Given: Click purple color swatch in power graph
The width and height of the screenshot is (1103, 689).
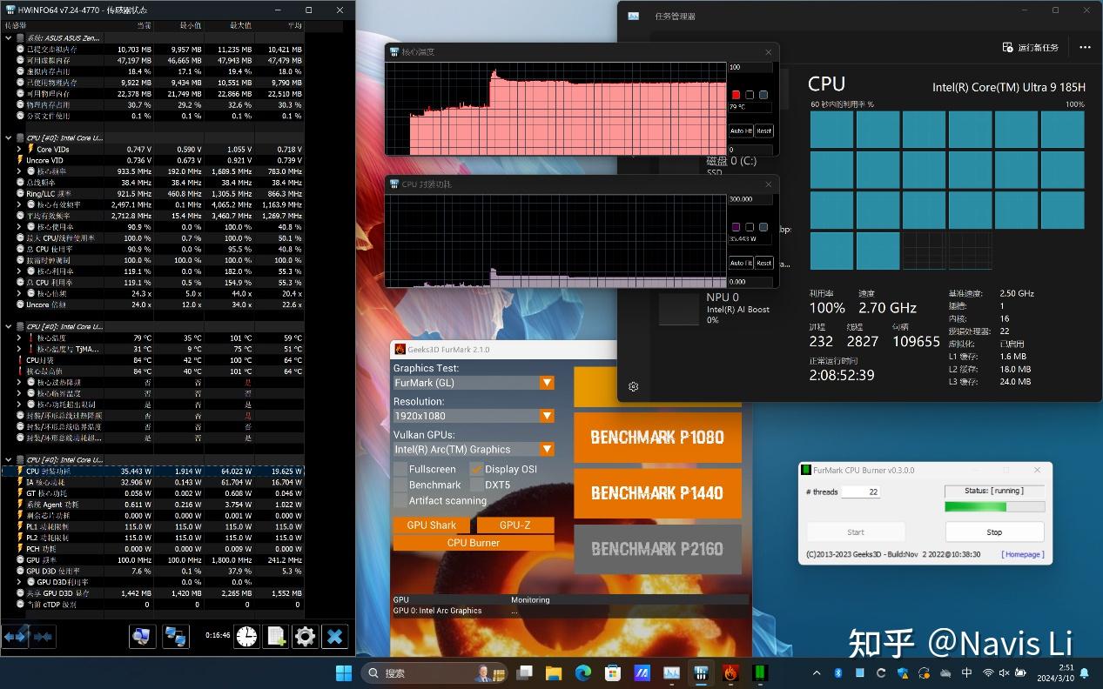Looking at the screenshot, I should [x=736, y=227].
